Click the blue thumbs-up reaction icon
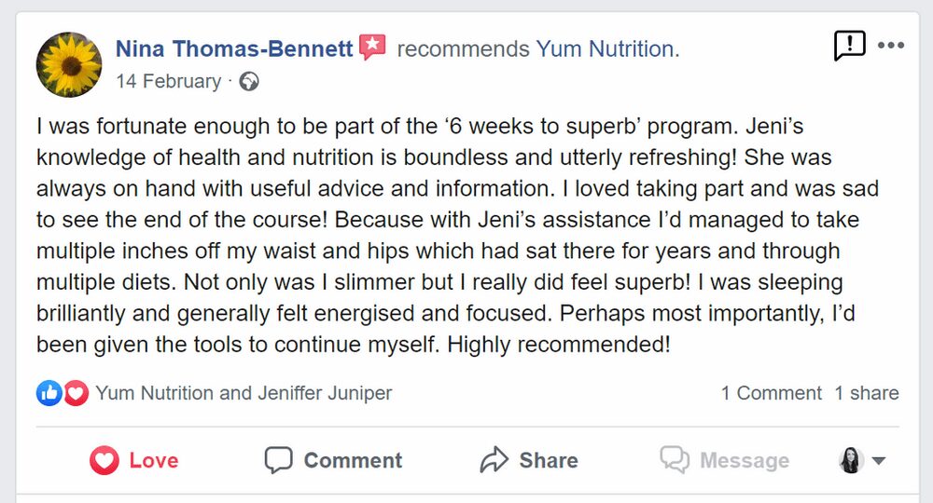The image size is (933, 503). tap(49, 393)
